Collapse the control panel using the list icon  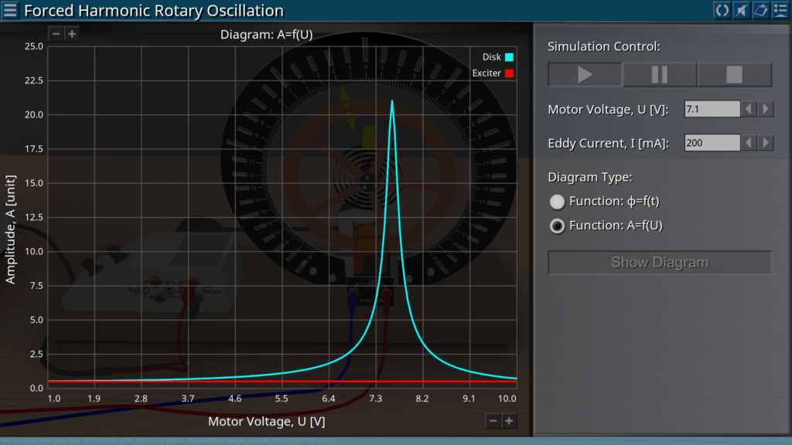[780, 10]
